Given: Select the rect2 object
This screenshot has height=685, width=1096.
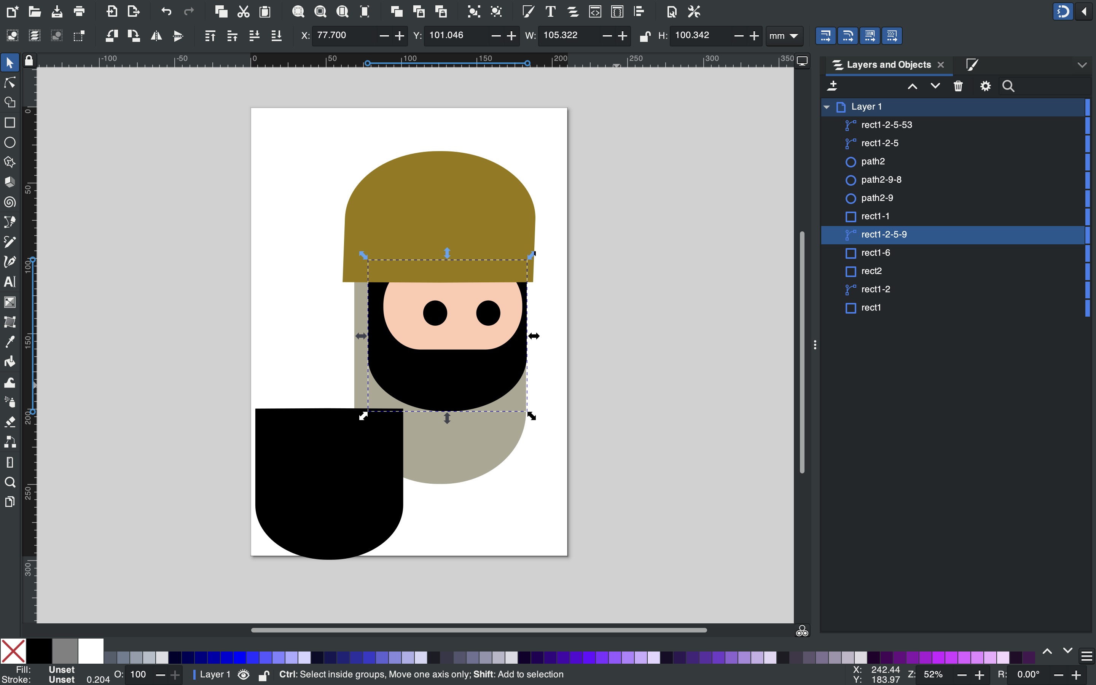Looking at the screenshot, I should point(953,271).
